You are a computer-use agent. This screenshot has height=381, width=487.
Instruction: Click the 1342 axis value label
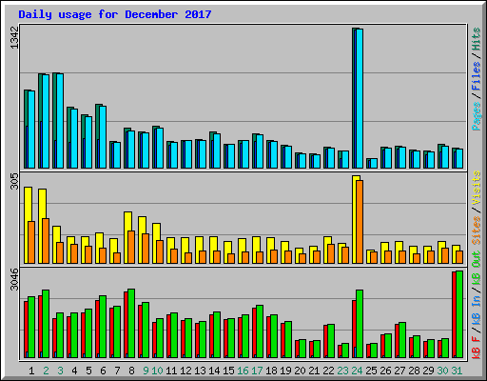tap(14, 37)
